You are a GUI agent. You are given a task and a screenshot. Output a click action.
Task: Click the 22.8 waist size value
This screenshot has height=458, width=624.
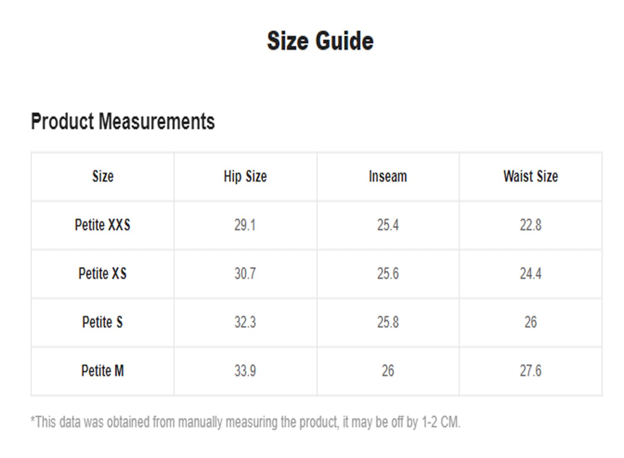[530, 225]
